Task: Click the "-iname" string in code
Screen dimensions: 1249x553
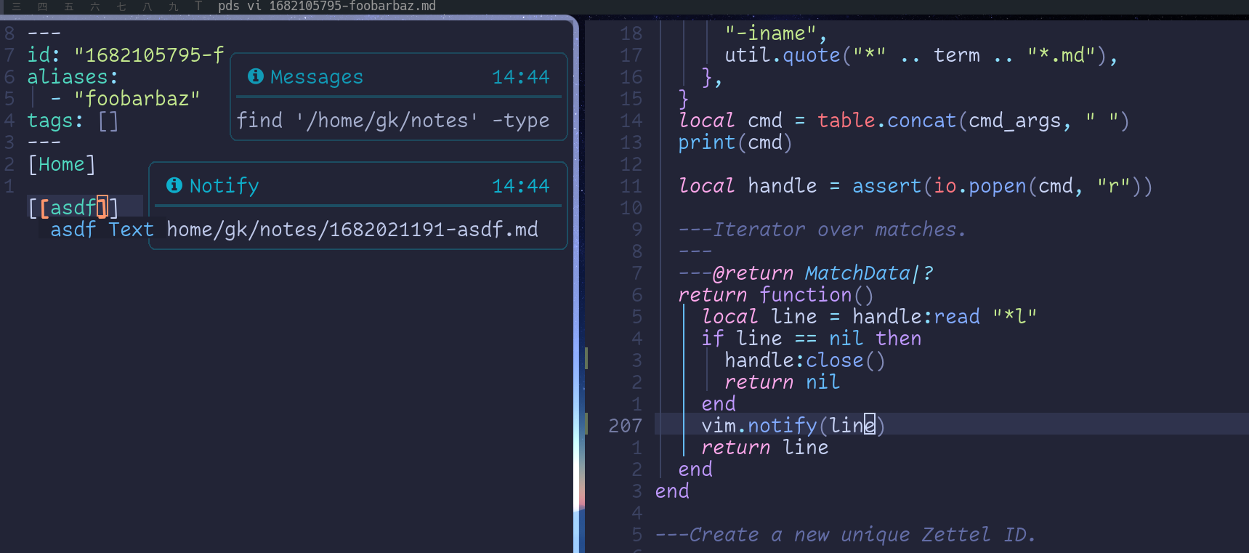Action: click(771, 33)
